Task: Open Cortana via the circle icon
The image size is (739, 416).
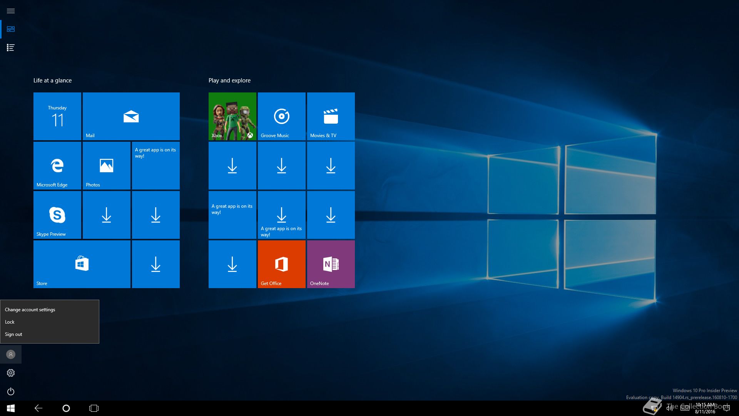Action: (x=66, y=408)
